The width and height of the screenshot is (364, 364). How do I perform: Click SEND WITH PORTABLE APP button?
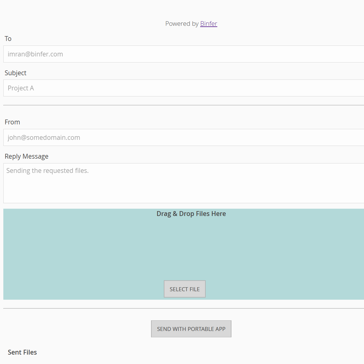pos(191,329)
